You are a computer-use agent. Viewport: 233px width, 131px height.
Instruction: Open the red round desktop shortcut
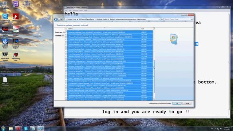click(x=16, y=56)
